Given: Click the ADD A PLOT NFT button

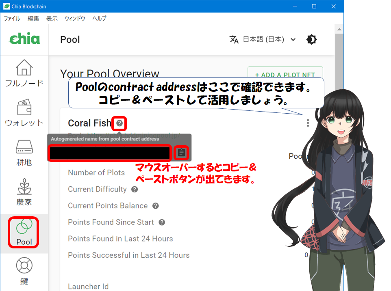Looking at the screenshot, I should [285, 73].
